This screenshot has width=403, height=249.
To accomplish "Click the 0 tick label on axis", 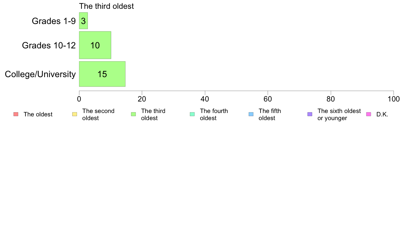I will point(79,99).
